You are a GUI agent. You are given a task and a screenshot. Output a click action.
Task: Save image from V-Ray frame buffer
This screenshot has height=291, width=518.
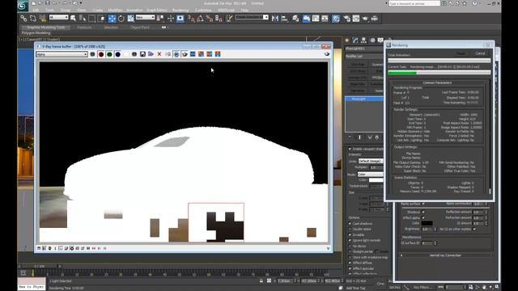142,54
